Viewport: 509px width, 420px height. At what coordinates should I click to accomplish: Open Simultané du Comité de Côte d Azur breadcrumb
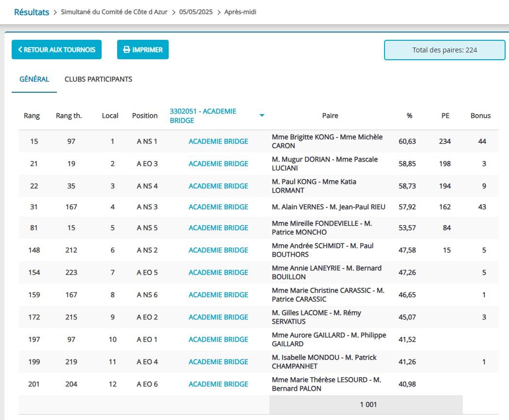pyautogui.click(x=114, y=12)
